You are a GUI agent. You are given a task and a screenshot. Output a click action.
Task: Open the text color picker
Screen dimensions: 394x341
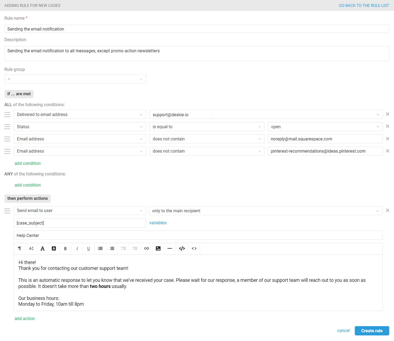[42, 249]
